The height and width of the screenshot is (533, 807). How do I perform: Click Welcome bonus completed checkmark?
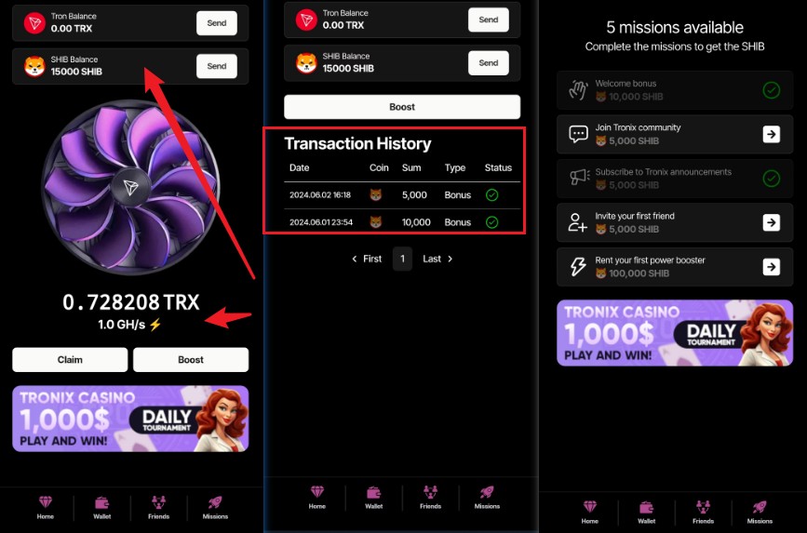click(771, 90)
